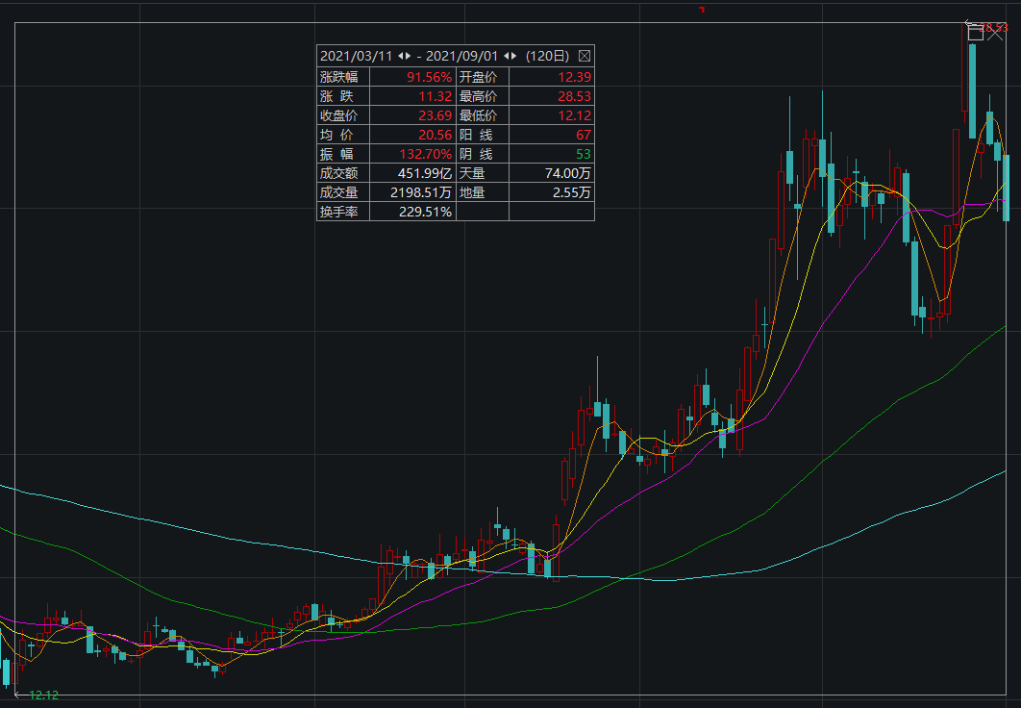Step the start date 2021/03/11 forward

click(410, 57)
